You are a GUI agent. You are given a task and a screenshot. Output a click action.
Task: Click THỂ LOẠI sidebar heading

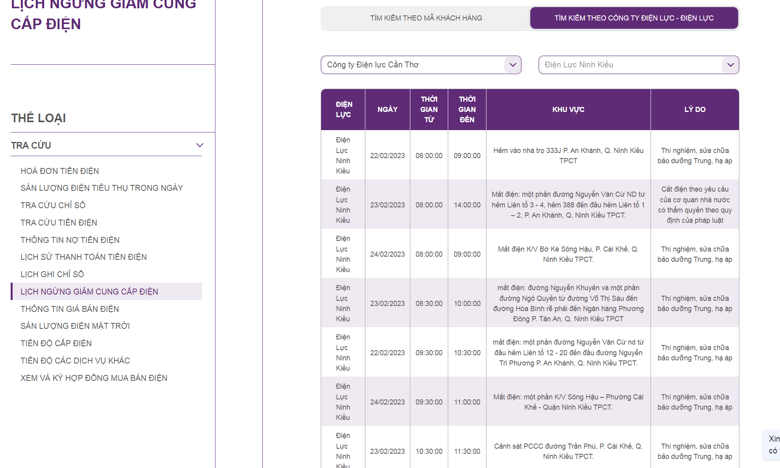39,118
